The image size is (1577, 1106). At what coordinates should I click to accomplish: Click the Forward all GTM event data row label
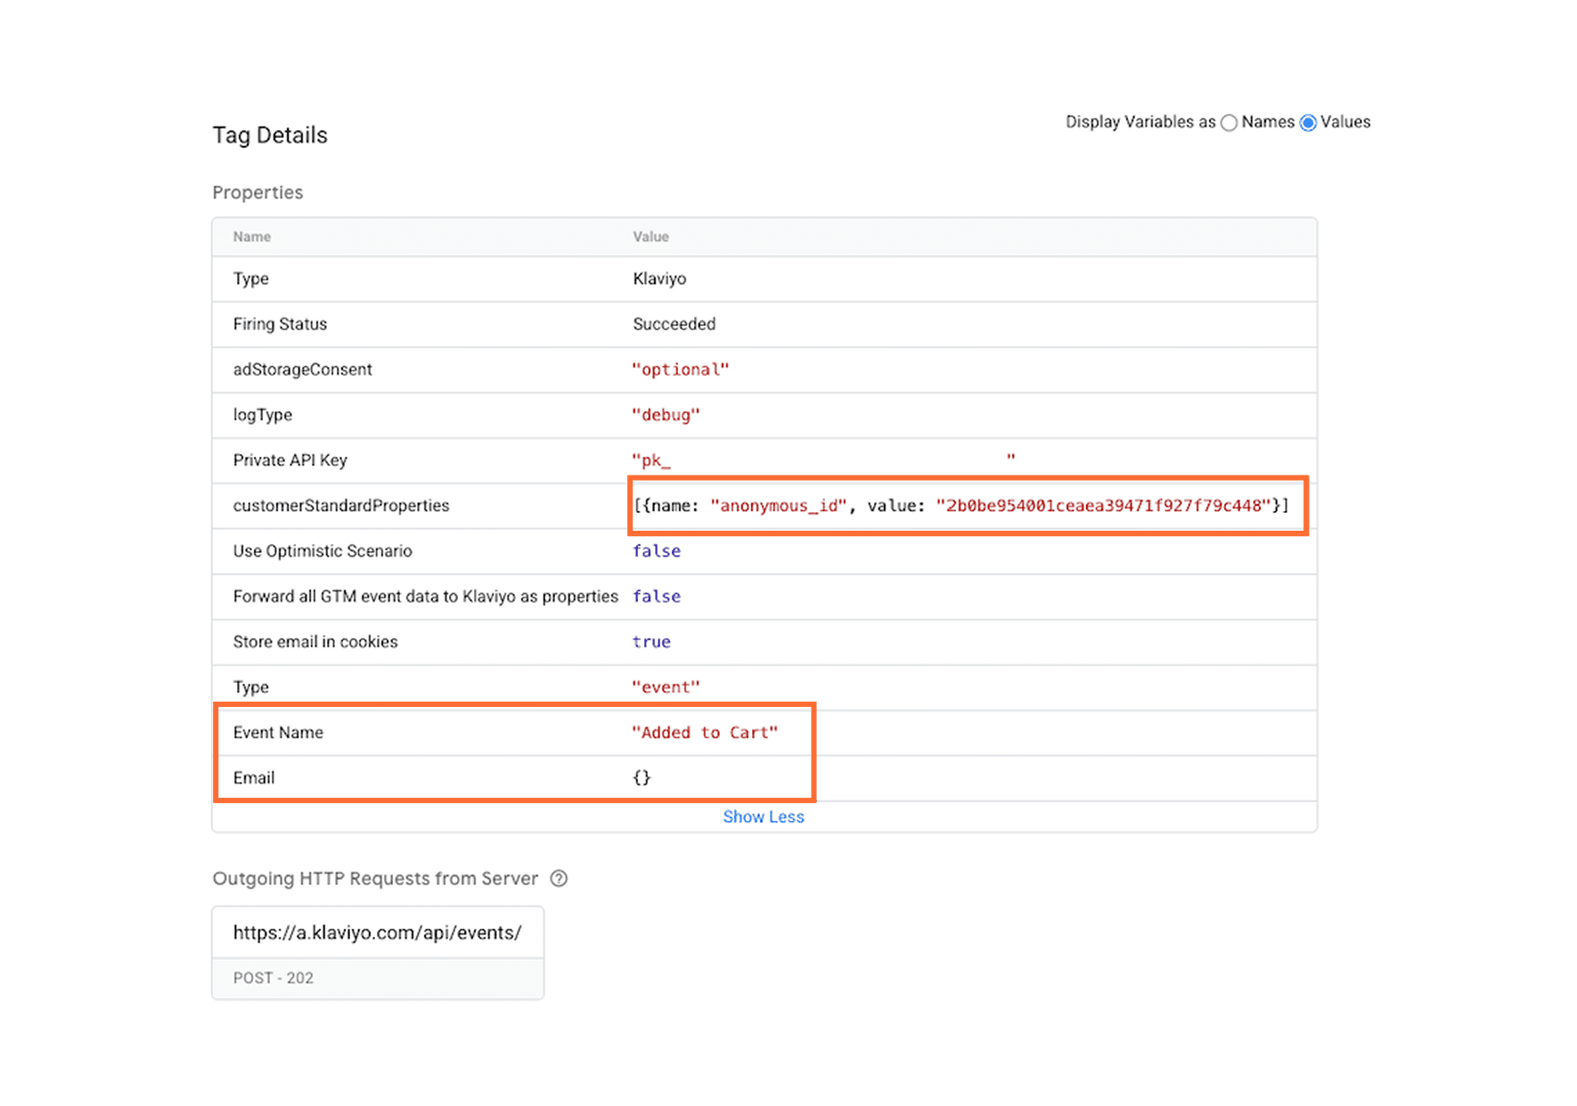coord(425,597)
